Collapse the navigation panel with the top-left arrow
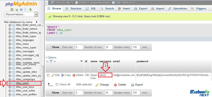This screenshot has width=212, height=97. click(46, 3)
